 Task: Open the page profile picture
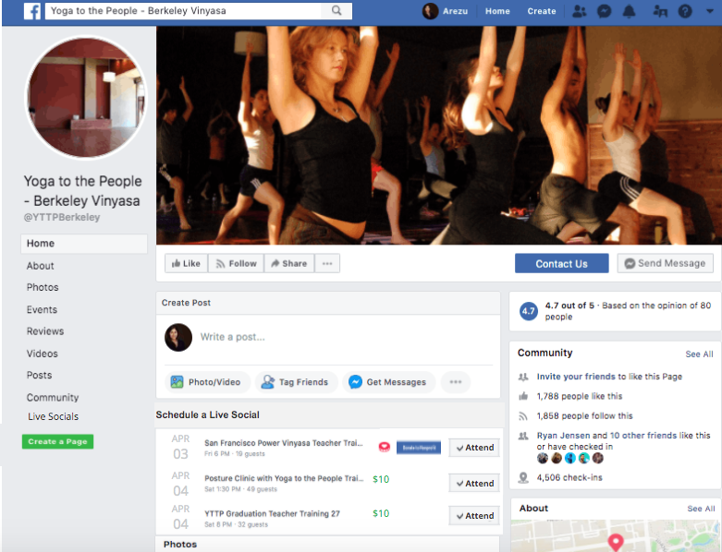86,97
